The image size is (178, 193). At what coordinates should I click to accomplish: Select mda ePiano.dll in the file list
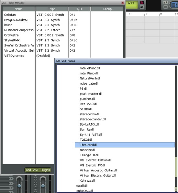click(90, 68)
